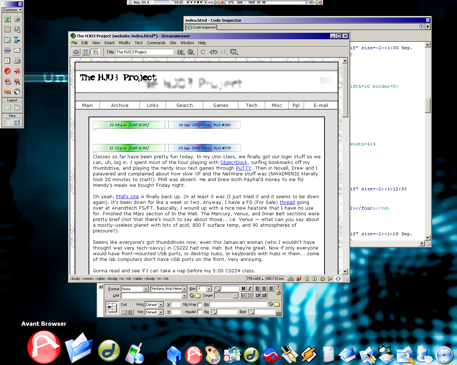Click the Games navigation cell
The image size is (457, 365).
[x=221, y=105]
